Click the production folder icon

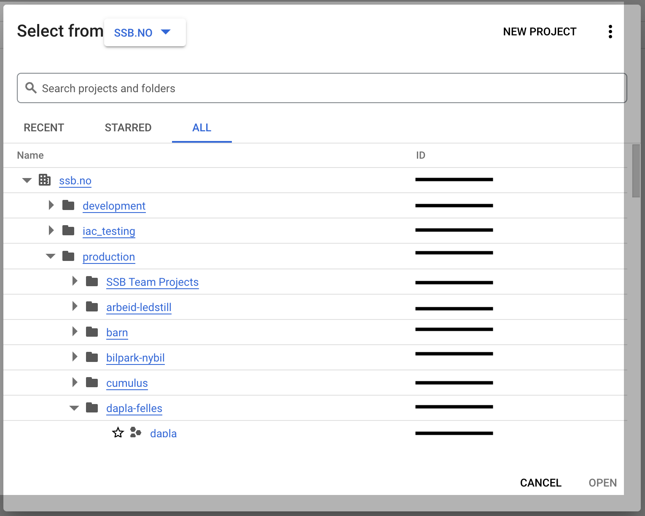68,256
